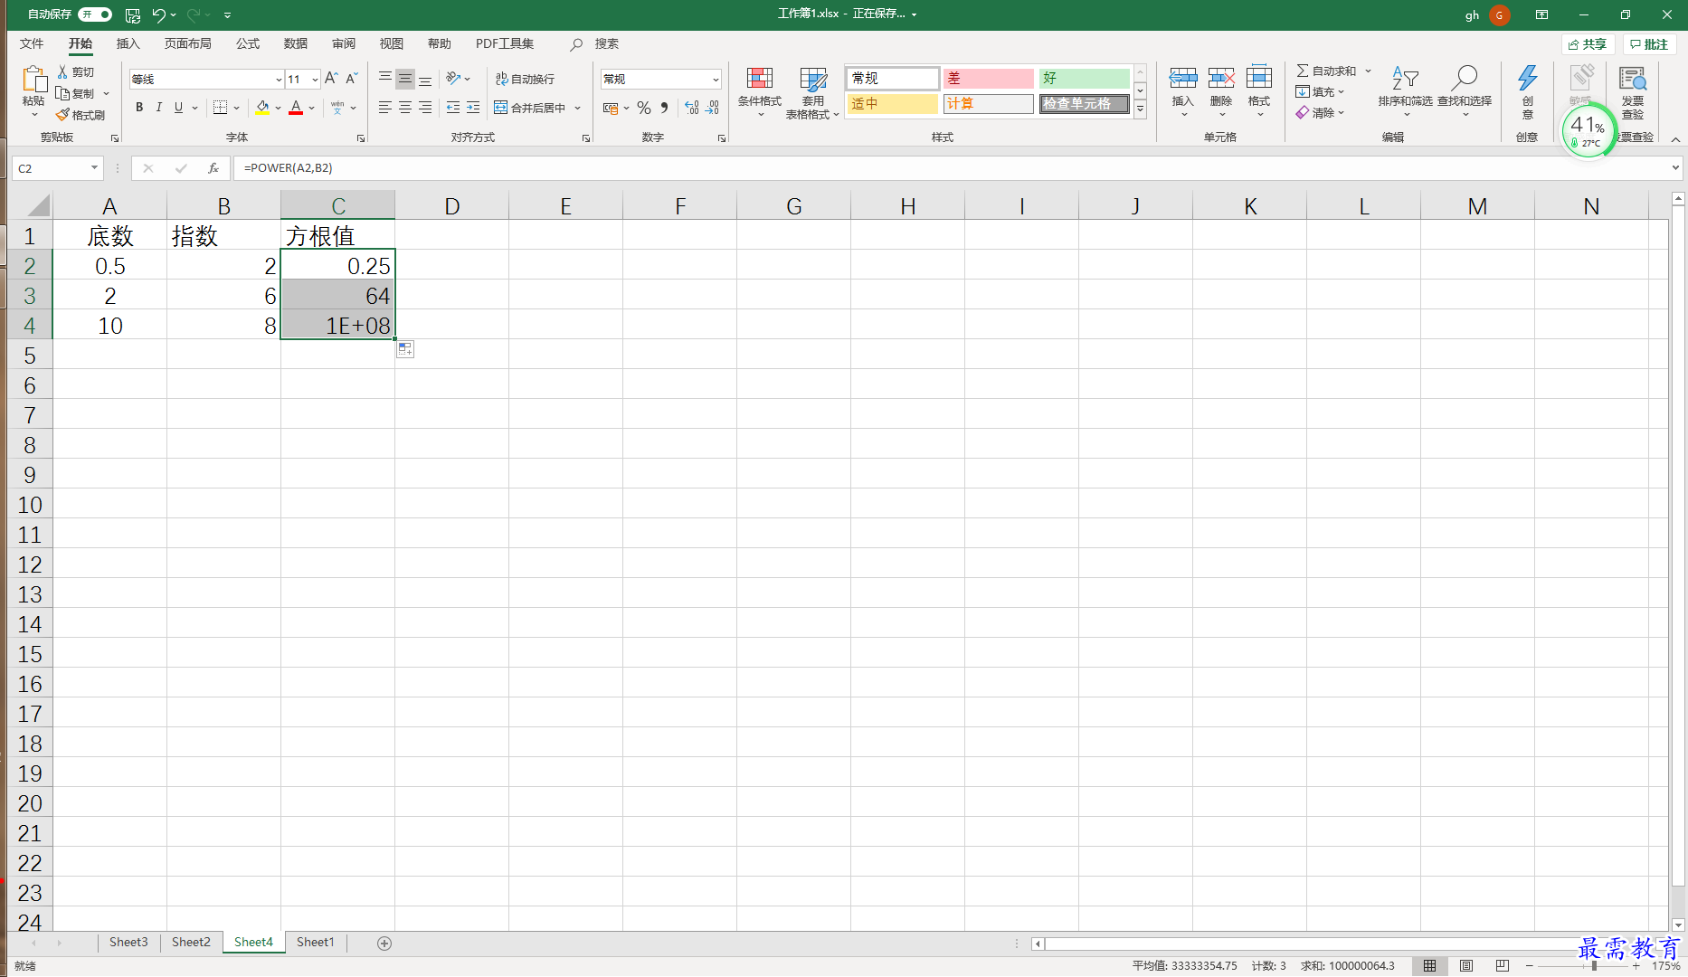Apply the red font color
This screenshot has width=1688, height=977.
click(296, 108)
